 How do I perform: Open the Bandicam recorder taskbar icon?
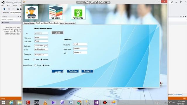105,102
